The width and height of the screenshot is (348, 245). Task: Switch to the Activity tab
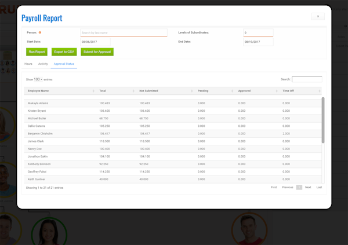coord(43,64)
